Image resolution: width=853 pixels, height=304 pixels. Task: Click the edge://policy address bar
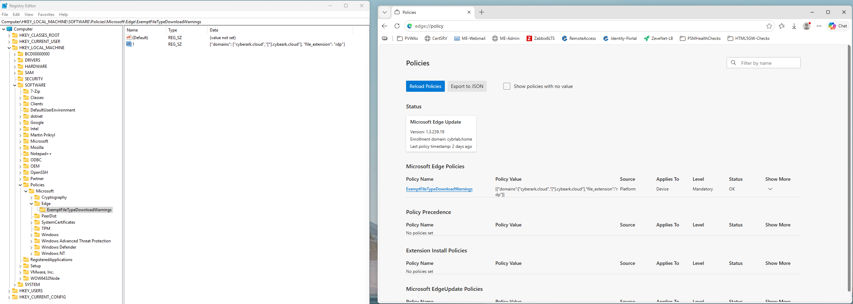(x=589, y=26)
